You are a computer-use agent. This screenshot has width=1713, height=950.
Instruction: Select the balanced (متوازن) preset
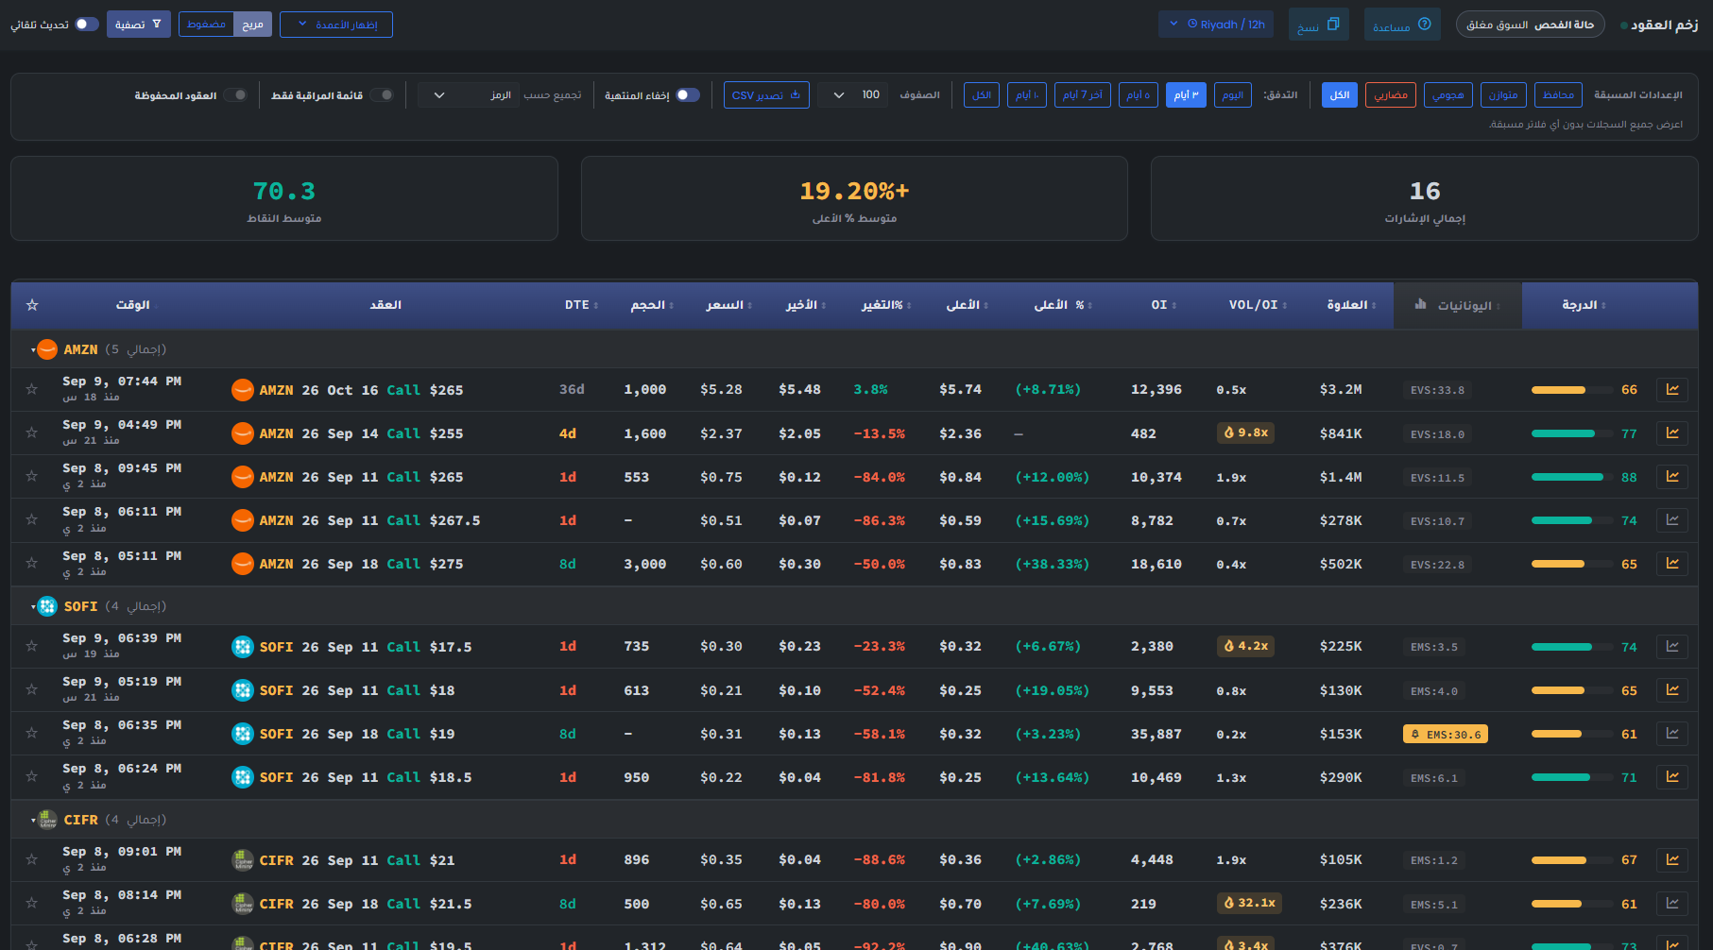click(1503, 94)
